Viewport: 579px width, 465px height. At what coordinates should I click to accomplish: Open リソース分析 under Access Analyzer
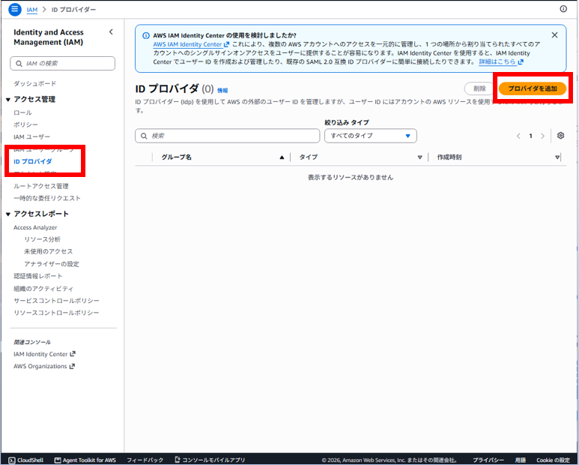coord(42,239)
